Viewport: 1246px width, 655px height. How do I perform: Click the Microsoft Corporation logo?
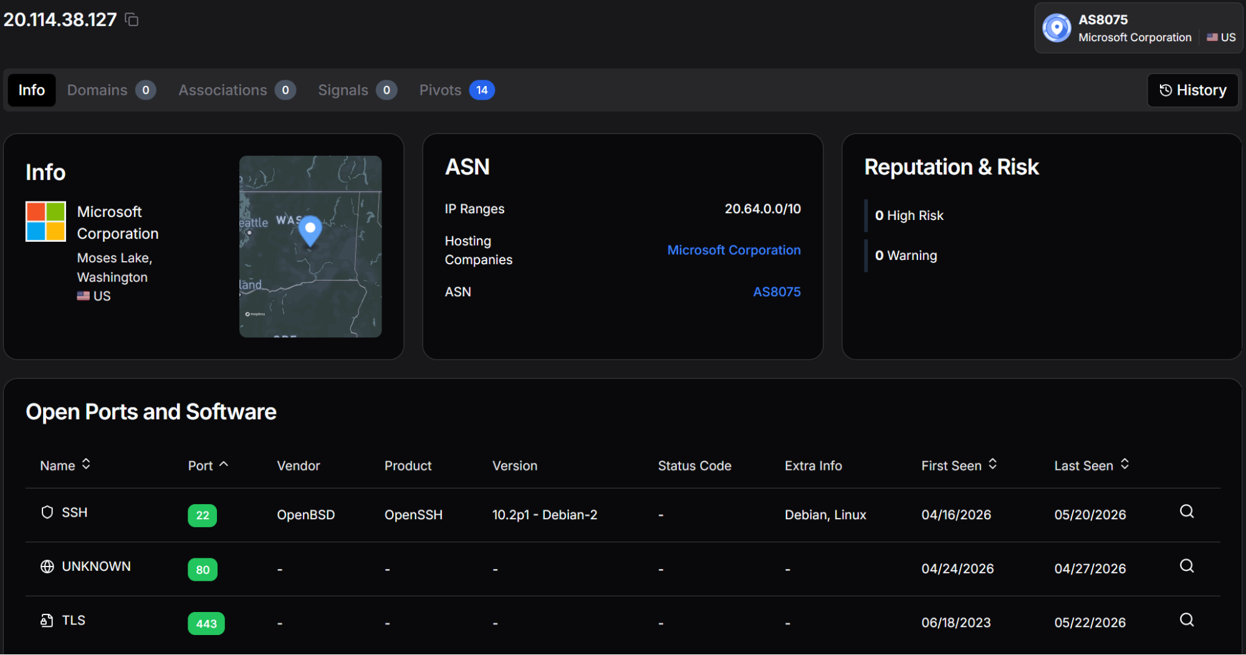click(x=46, y=221)
